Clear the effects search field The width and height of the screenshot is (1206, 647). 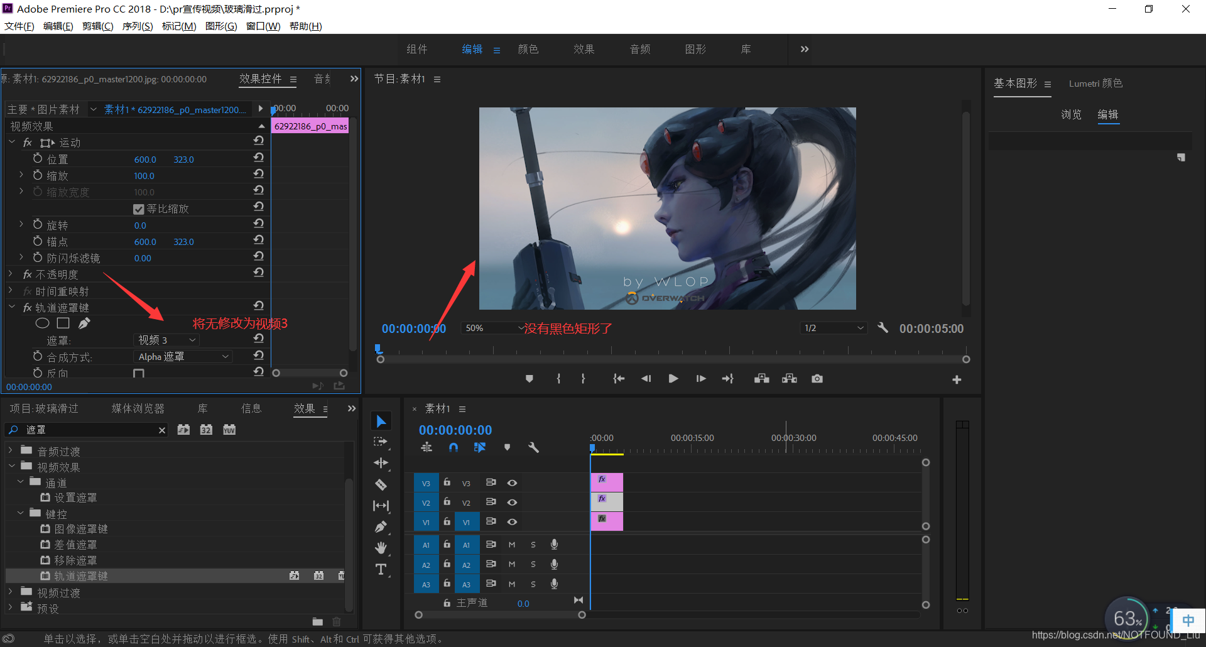tap(162, 430)
